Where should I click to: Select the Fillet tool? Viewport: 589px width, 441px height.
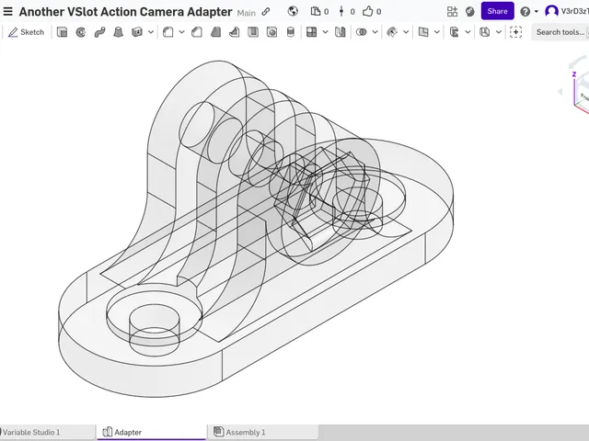point(167,32)
